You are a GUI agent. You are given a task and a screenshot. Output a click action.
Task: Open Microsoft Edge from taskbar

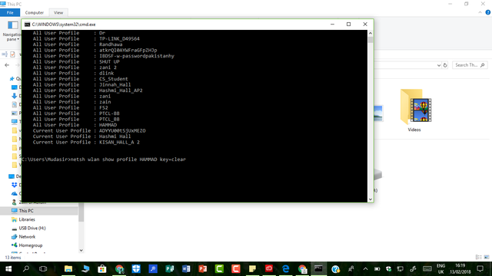[285, 269]
